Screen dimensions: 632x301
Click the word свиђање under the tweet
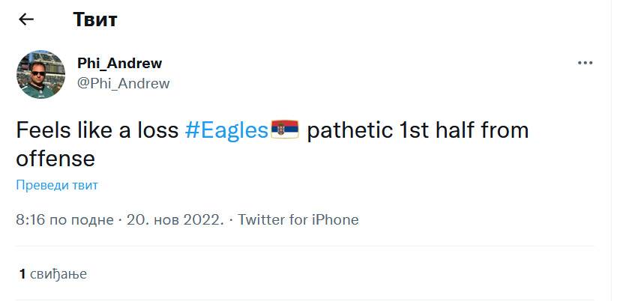click(58, 274)
